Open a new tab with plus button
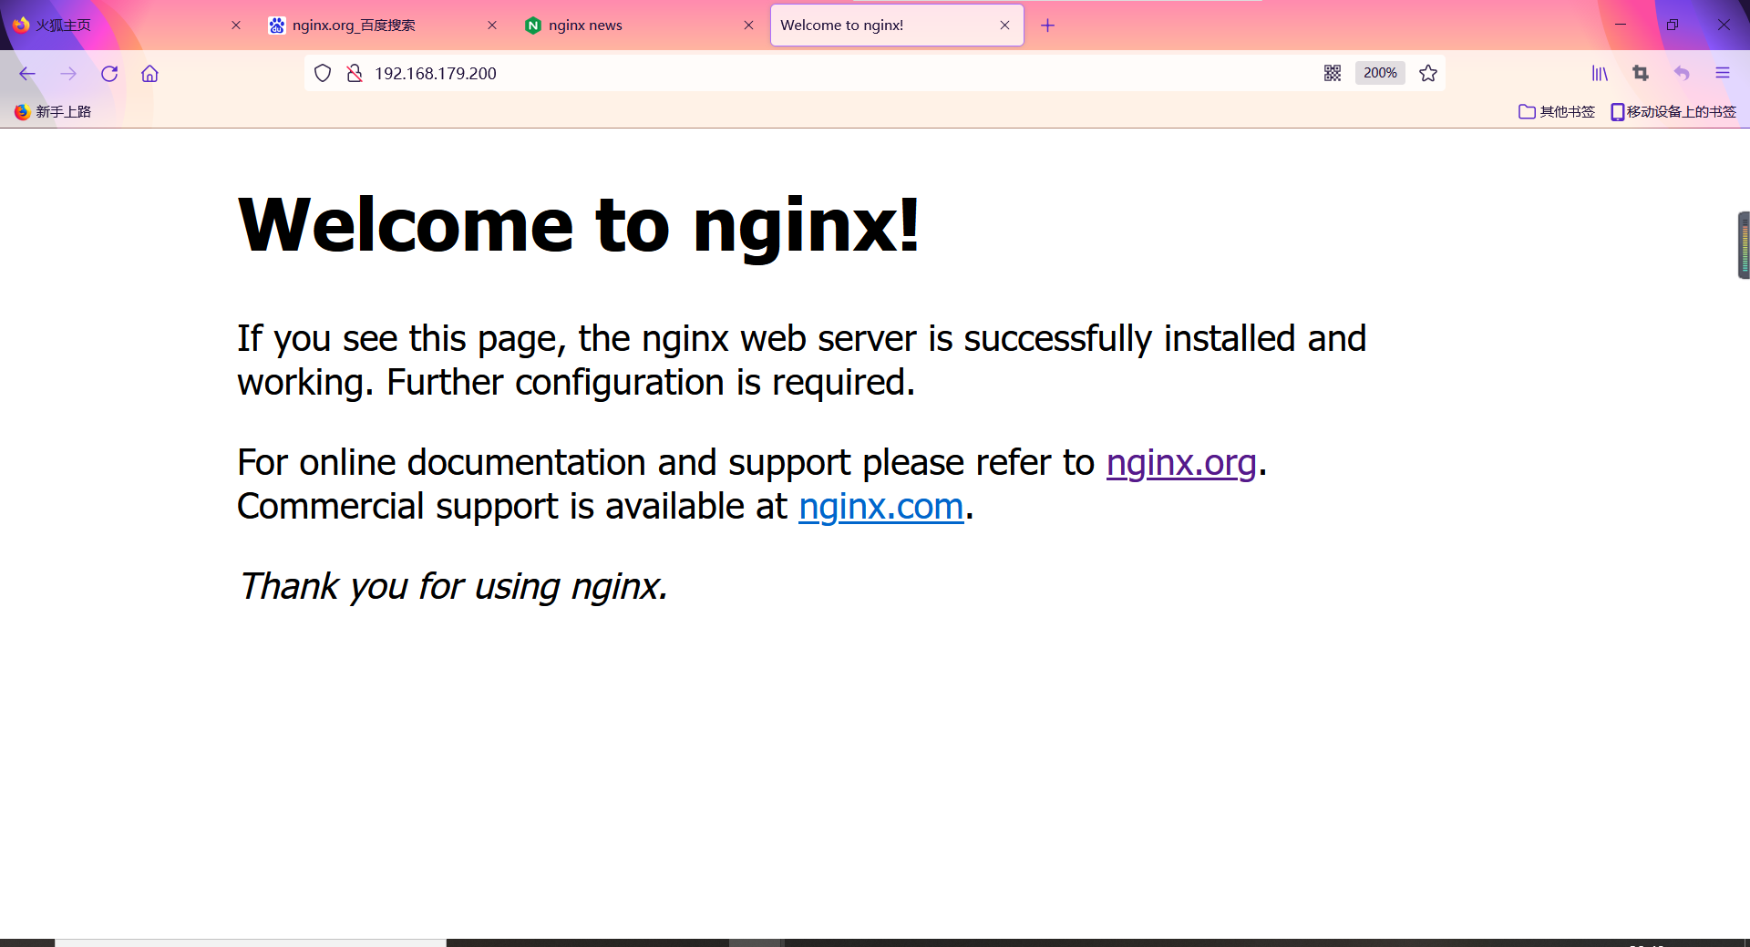The width and height of the screenshot is (1750, 947). tap(1048, 26)
